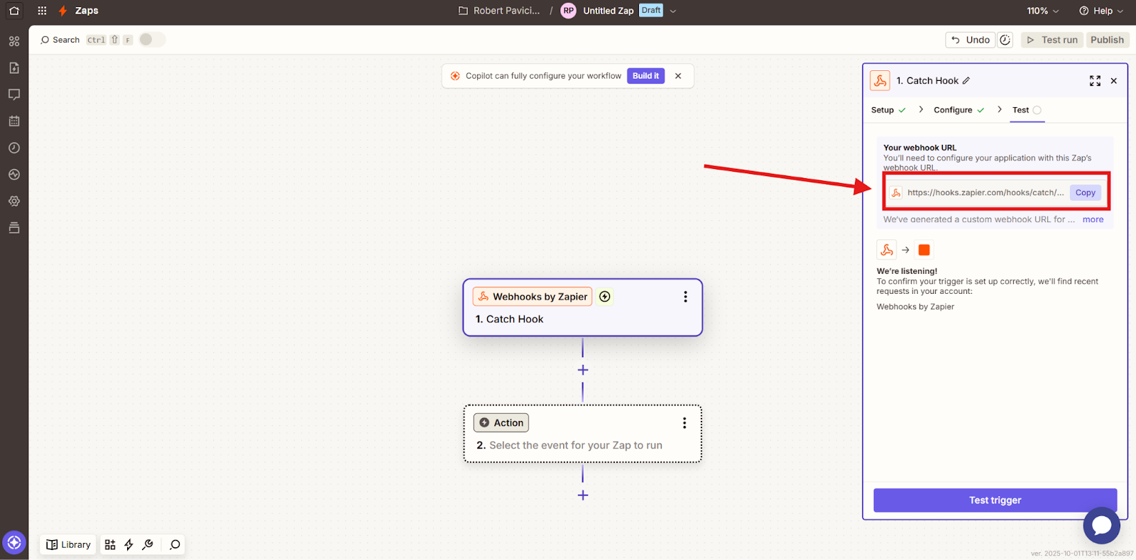Open the Robert Pavici... folder breadcrumb
The height and width of the screenshot is (560, 1136).
499,11
